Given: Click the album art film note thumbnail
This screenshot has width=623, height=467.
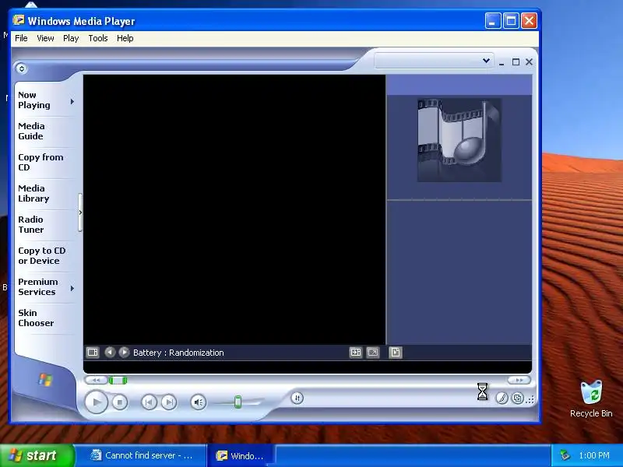Looking at the screenshot, I should click(459, 140).
